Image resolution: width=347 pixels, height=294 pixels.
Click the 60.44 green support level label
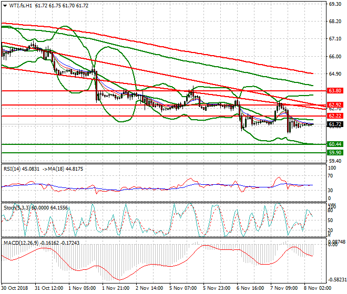(335, 144)
